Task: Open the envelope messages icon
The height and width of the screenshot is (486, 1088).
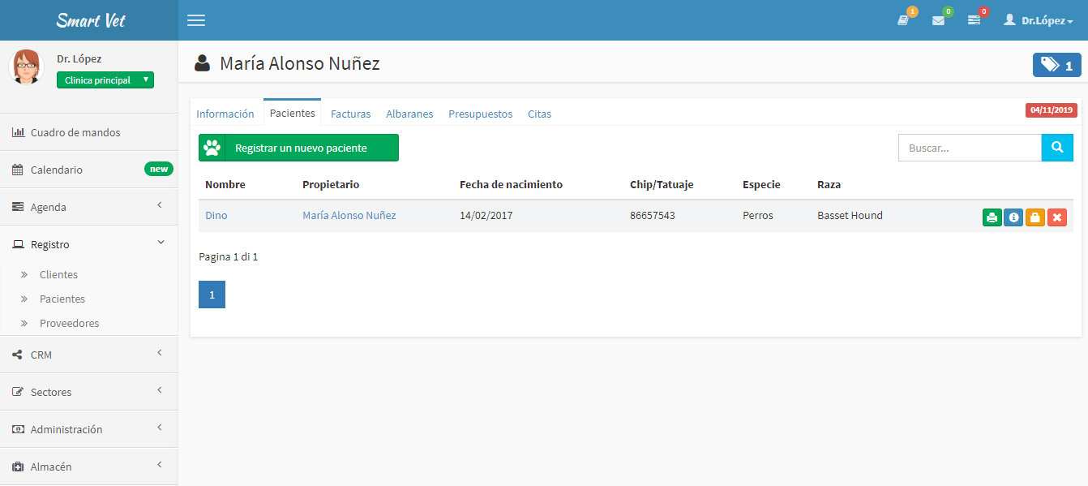Action: click(938, 20)
